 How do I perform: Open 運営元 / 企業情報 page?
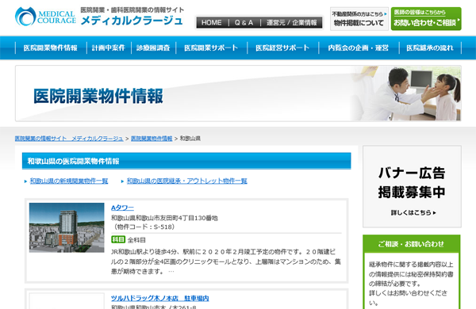(x=291, y=23)
